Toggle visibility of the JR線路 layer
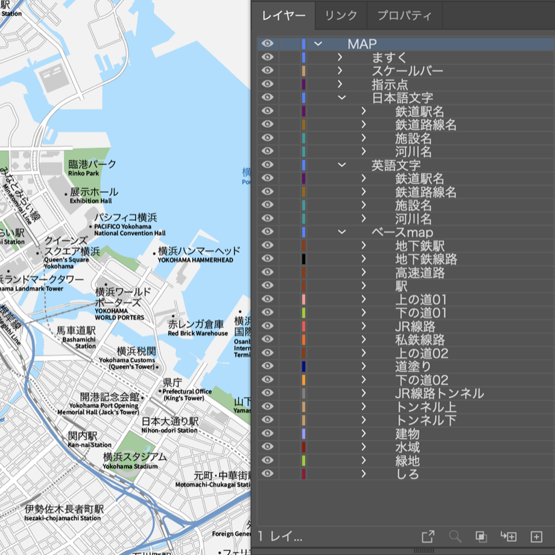The height and width of the screenshot is (555, 555). pyautogui.click(x=268, y=326)
